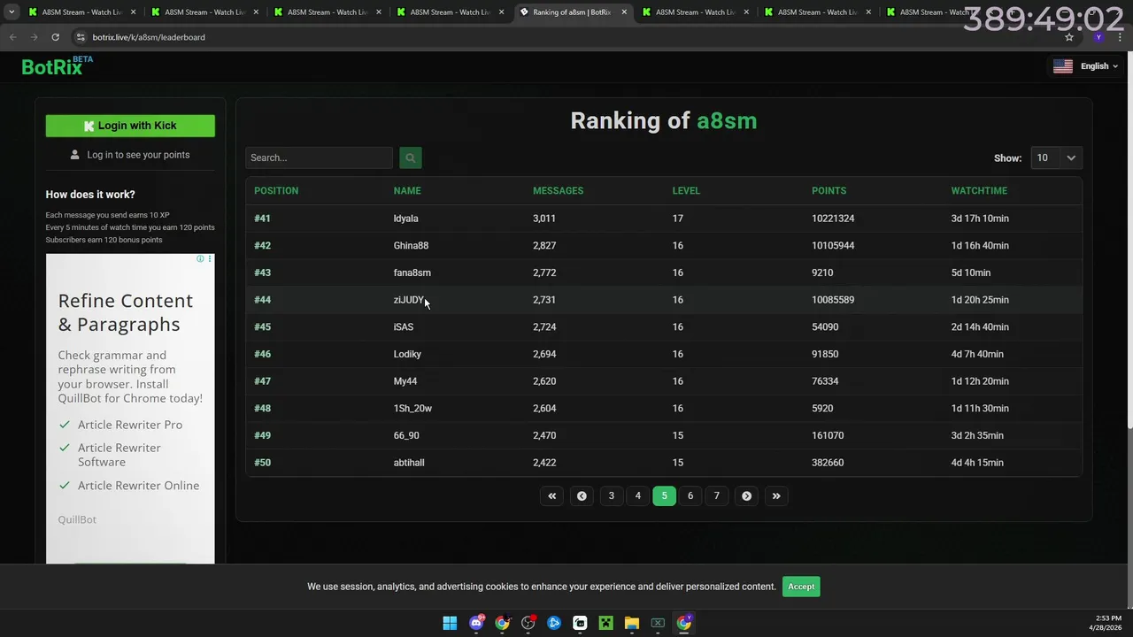Click the leaderboard Search input field
The image size is (1133, 637).
319,157
